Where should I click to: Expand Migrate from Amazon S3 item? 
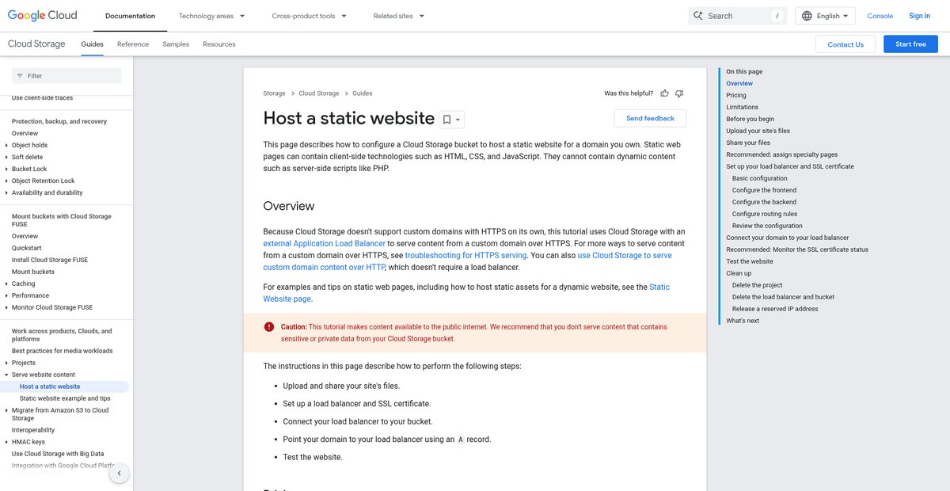tap(7, 411)
